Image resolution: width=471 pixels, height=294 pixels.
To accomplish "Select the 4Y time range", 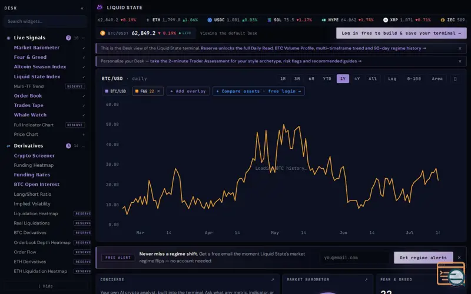I will tap(357, 79).
